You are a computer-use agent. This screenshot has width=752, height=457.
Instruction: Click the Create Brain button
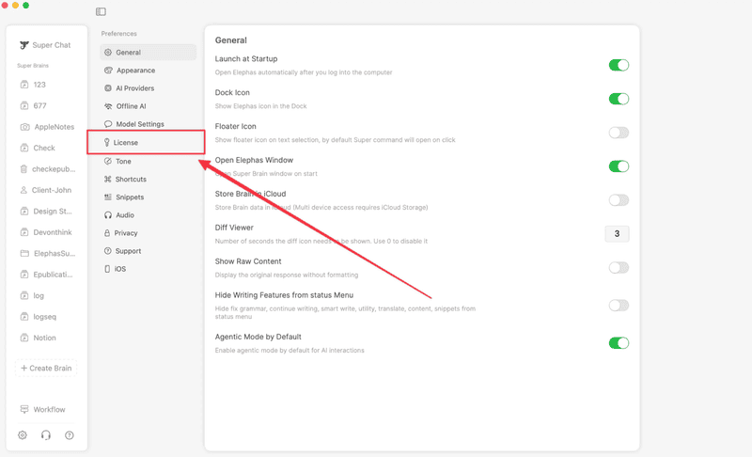tap(46, 369)
